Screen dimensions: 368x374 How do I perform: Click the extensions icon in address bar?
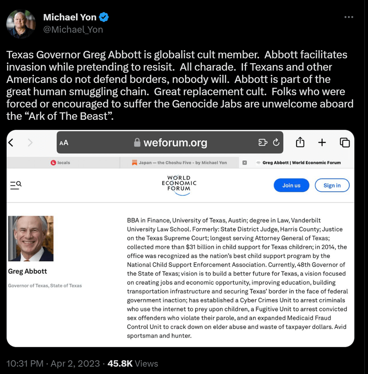[263, 142]
